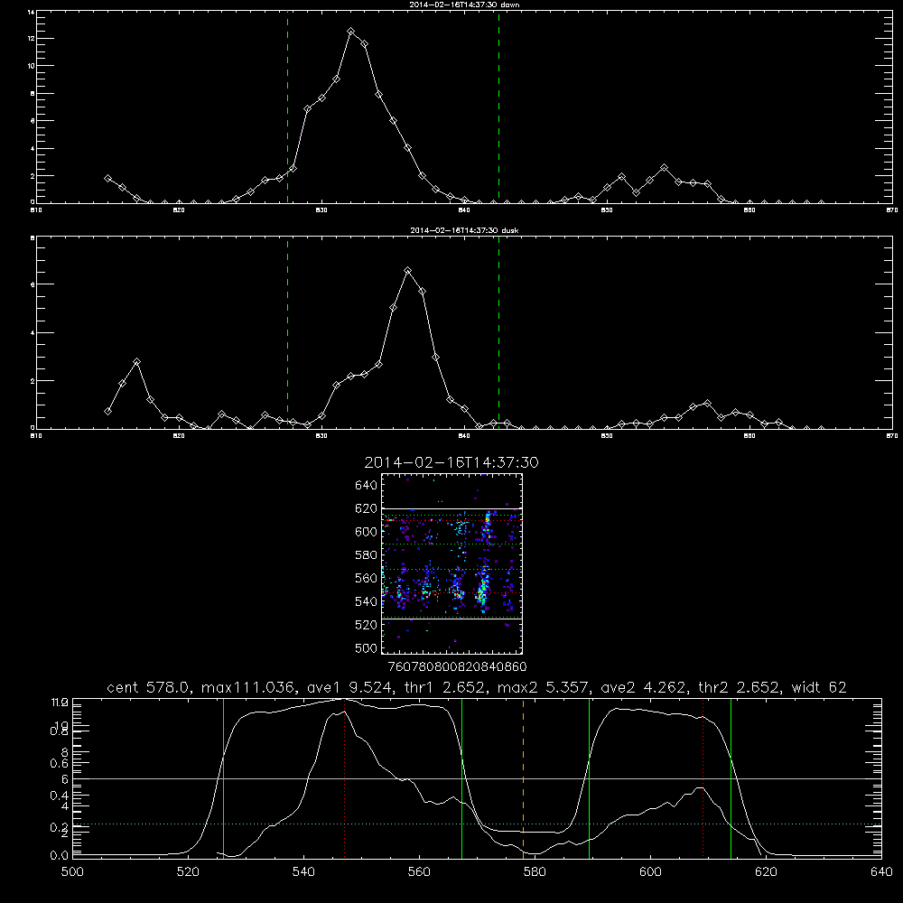
Task: Click the image panel x-axis label '760780800820840860'
Action: pos(458,666)
